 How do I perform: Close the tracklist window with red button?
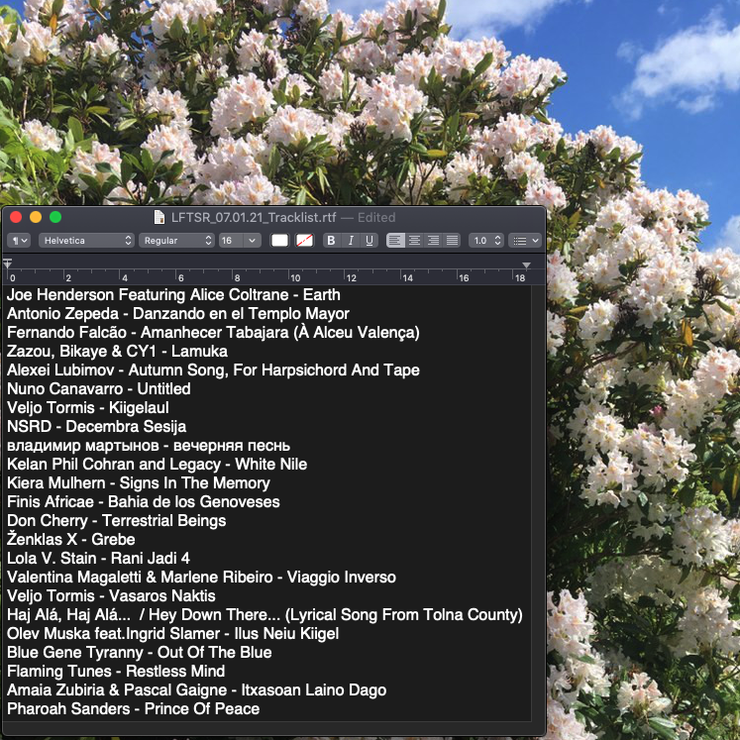pyautogui.click(x=16, y=217)
